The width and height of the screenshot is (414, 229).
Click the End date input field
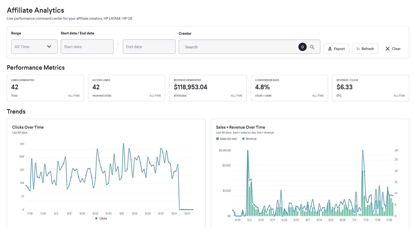click(x=149, y=47)
